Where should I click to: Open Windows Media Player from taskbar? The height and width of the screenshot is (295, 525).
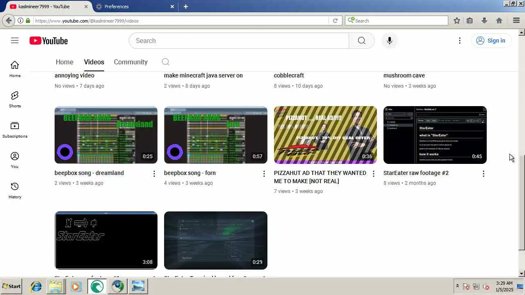click(75, 286)
